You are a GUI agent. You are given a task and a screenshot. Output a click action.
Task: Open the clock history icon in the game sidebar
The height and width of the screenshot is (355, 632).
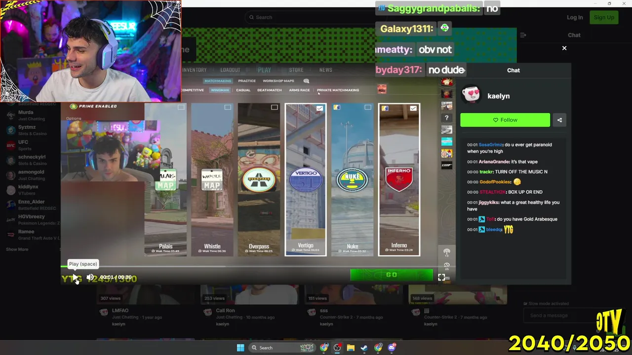point(447,266)
